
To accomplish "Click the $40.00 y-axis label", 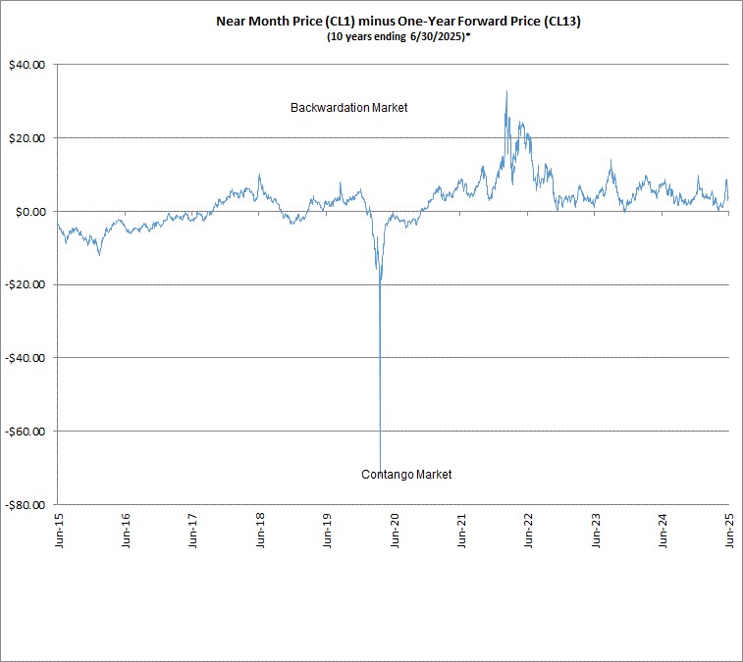I will (27, 65).
